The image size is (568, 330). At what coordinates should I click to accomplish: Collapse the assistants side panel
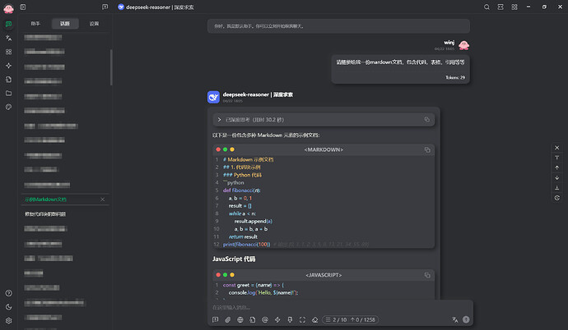point(23,7)
